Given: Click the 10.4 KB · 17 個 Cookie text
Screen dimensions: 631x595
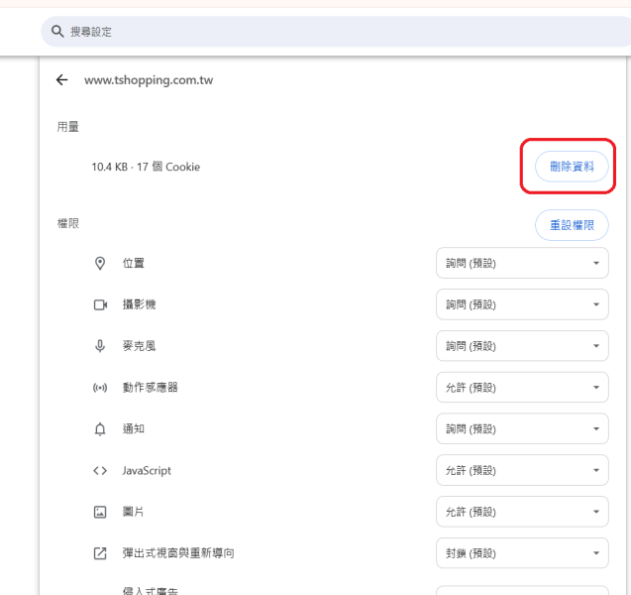Looking at the screenshot, I should tap(146, 167).
